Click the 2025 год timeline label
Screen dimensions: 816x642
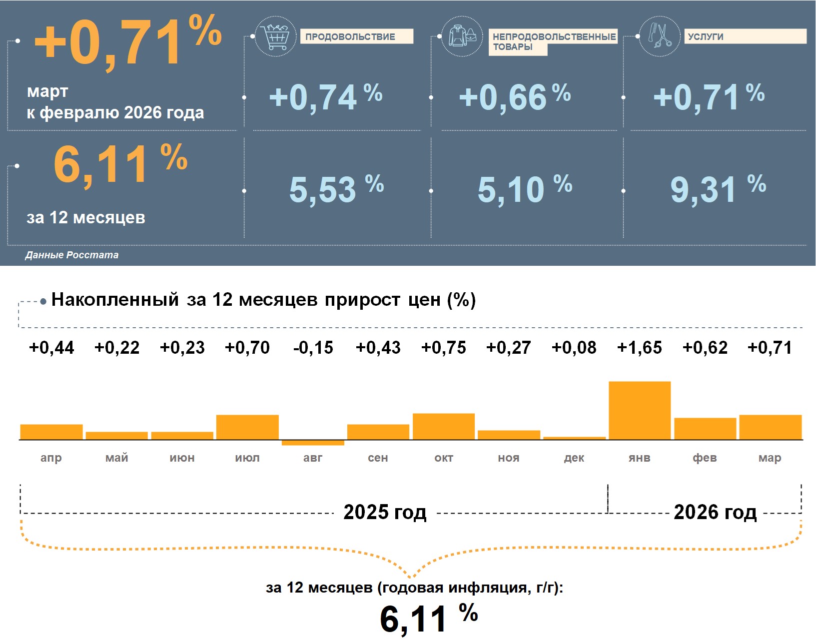pos(385,512)
